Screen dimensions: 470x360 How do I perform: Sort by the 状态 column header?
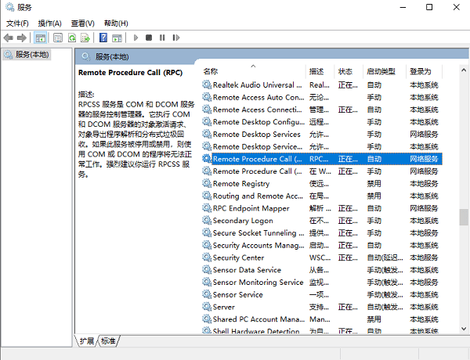(x=345, y=71)
